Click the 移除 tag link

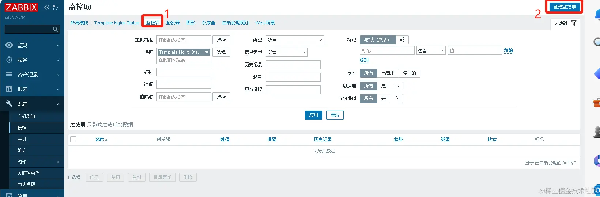tap(509, 50)
